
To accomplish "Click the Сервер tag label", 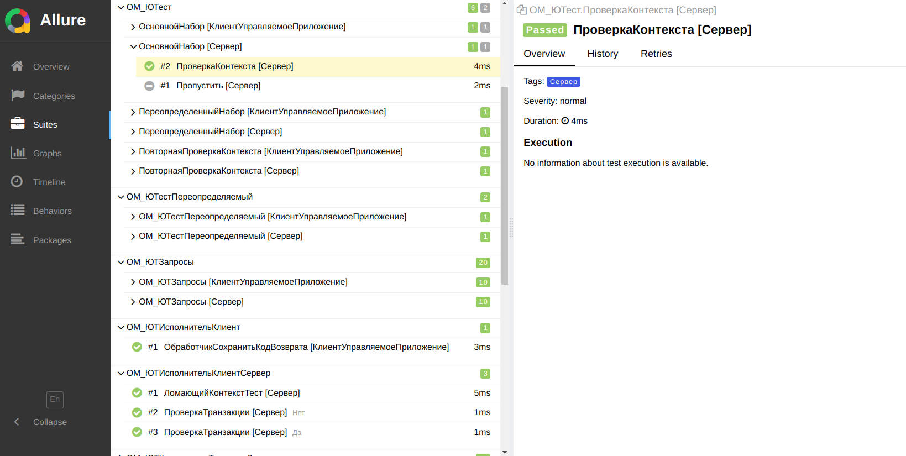I will point(563,82).
